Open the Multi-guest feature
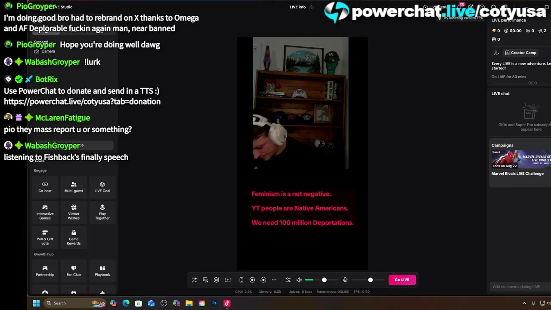The image size is (551, 310). pyautogui.click(x=74, y=187)
